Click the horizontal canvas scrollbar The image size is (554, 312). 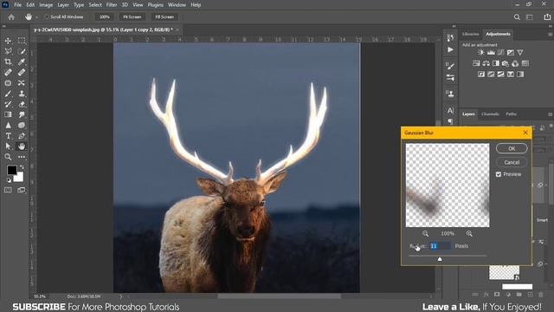pyautogui.click(x=279, y=296)
